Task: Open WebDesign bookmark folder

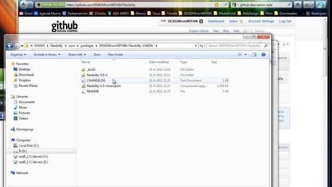Action: [x=248, y=14]
